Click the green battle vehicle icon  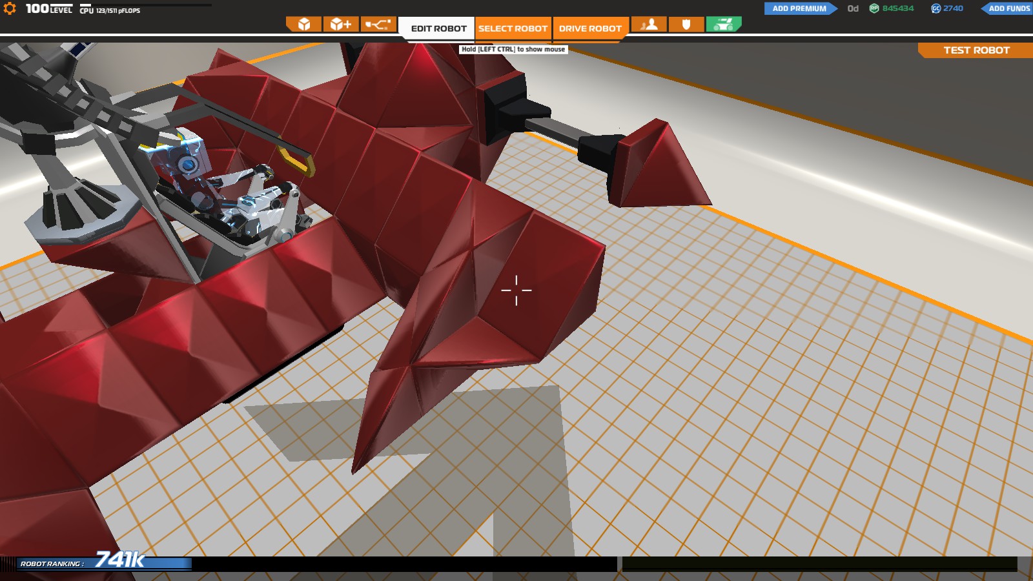point(724,25)
